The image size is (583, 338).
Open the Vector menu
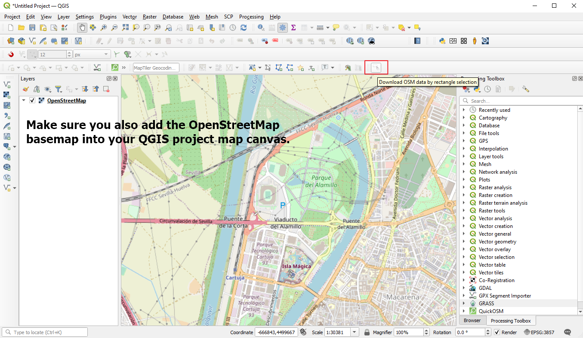point(130,17)
